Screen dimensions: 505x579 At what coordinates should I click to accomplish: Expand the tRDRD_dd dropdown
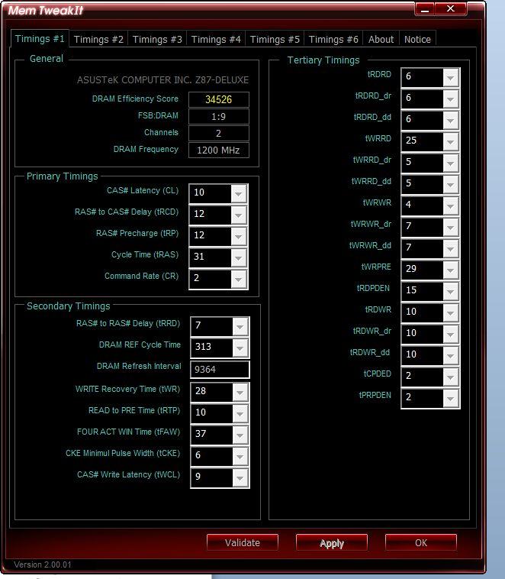tap(450, 121)
